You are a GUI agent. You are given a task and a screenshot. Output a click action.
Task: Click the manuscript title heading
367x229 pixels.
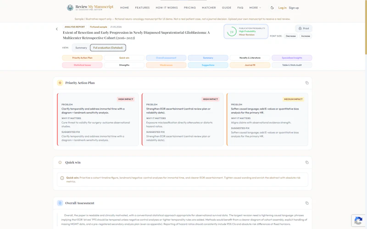(136, 35)
